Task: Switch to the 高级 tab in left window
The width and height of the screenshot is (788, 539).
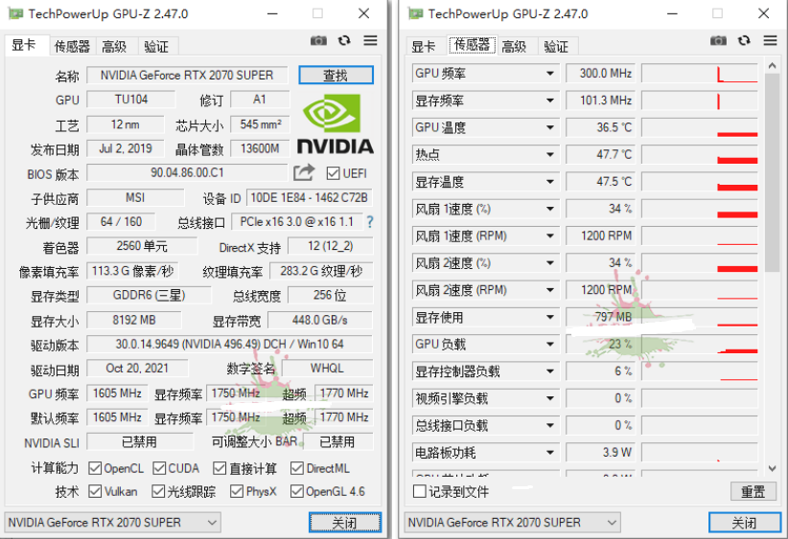Action: tap(114, 46)
